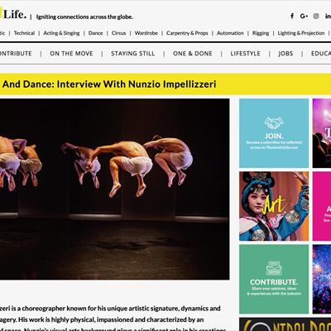
Task: Open the STAYING STILL menu
Action: coord(133,54)
